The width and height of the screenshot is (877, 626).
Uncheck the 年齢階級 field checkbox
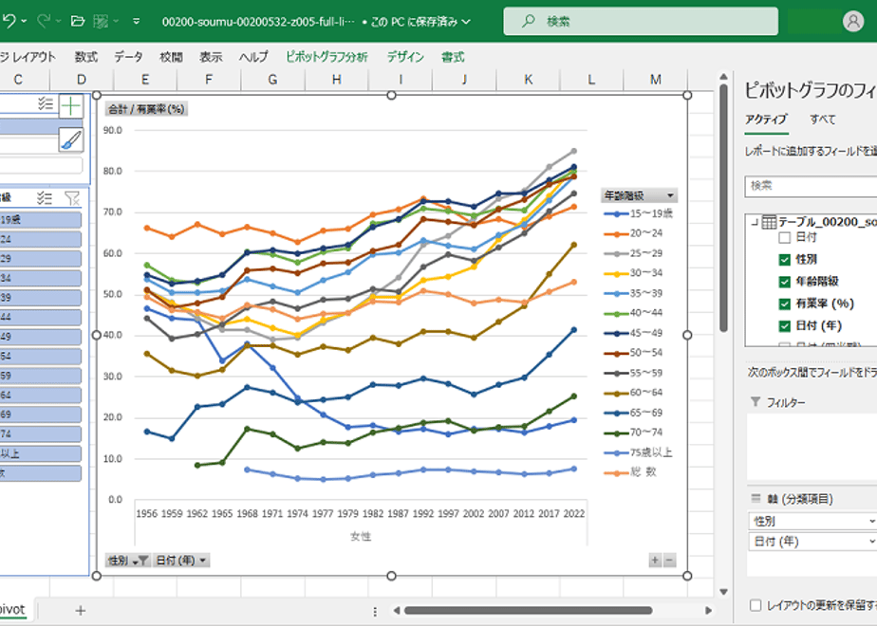pyautogui.click(x=784, y=282)
